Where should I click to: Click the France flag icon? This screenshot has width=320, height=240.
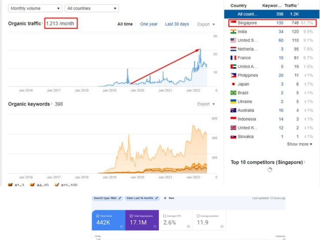point(233,58)
